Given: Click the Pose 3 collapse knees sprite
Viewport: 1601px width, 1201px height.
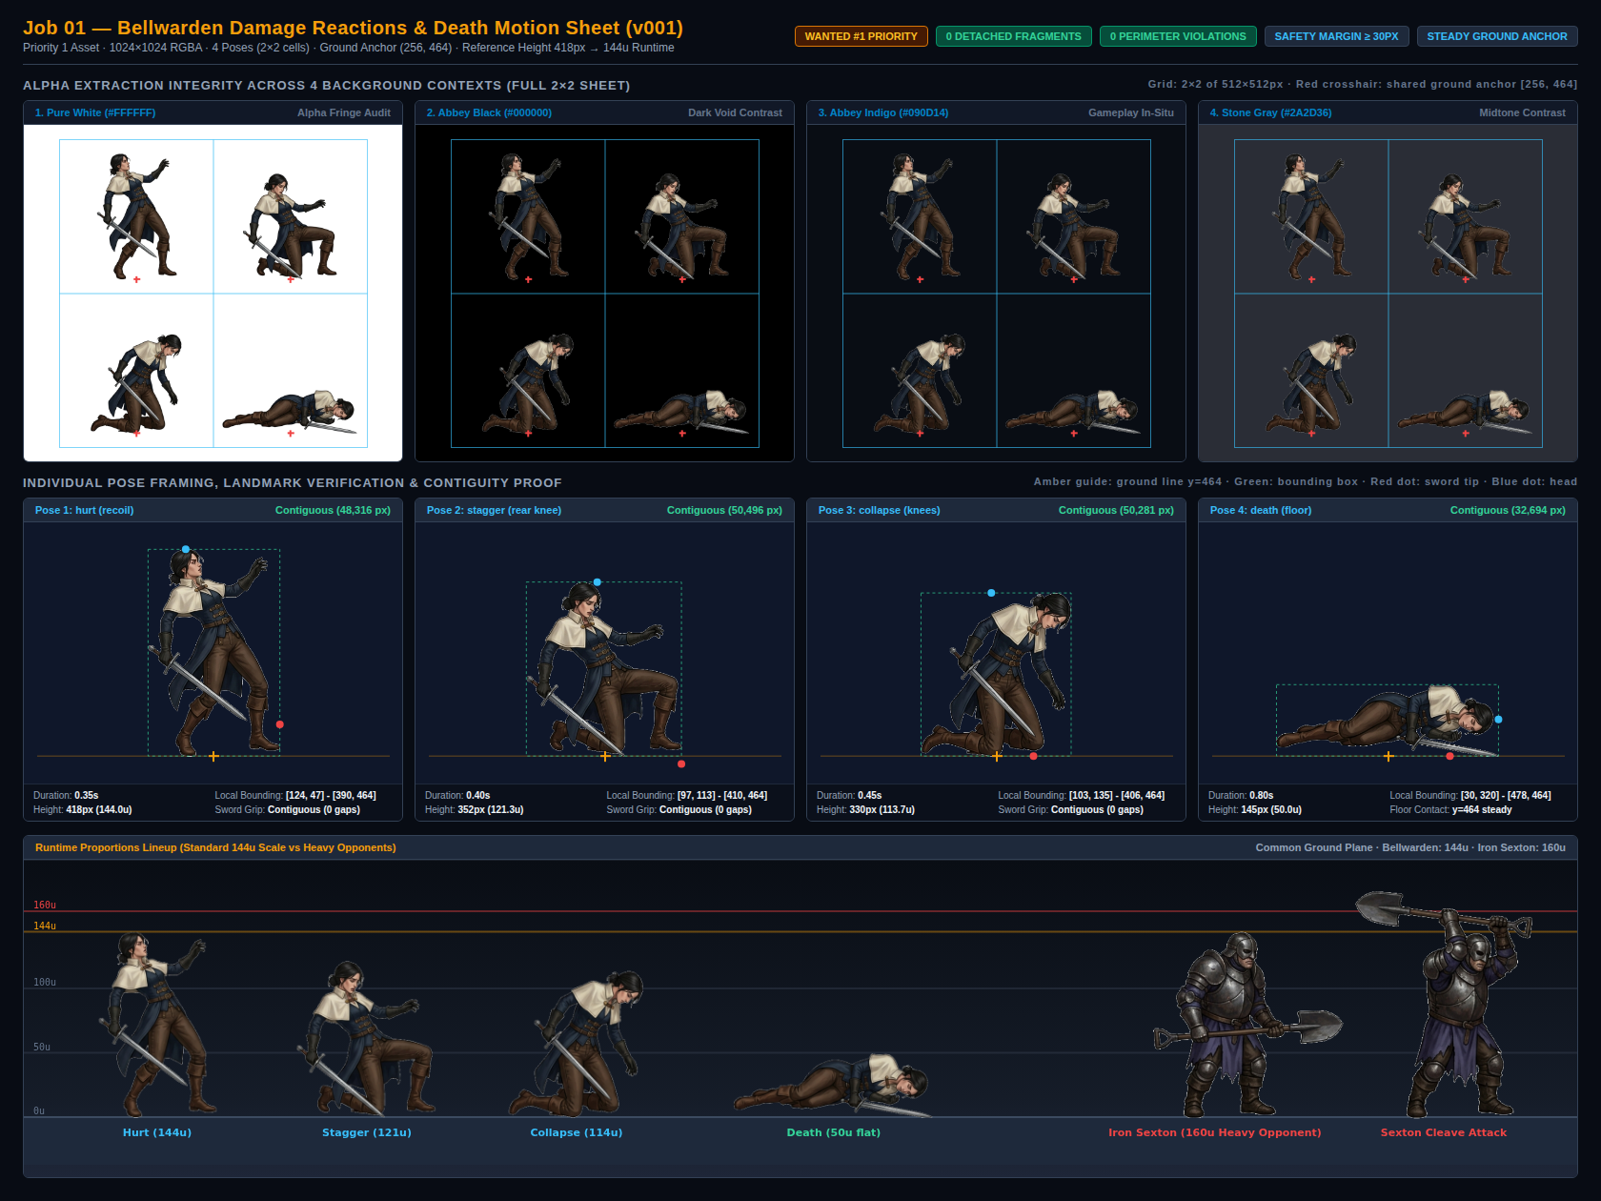Looking at the screenshot, I should coord(996,674).
